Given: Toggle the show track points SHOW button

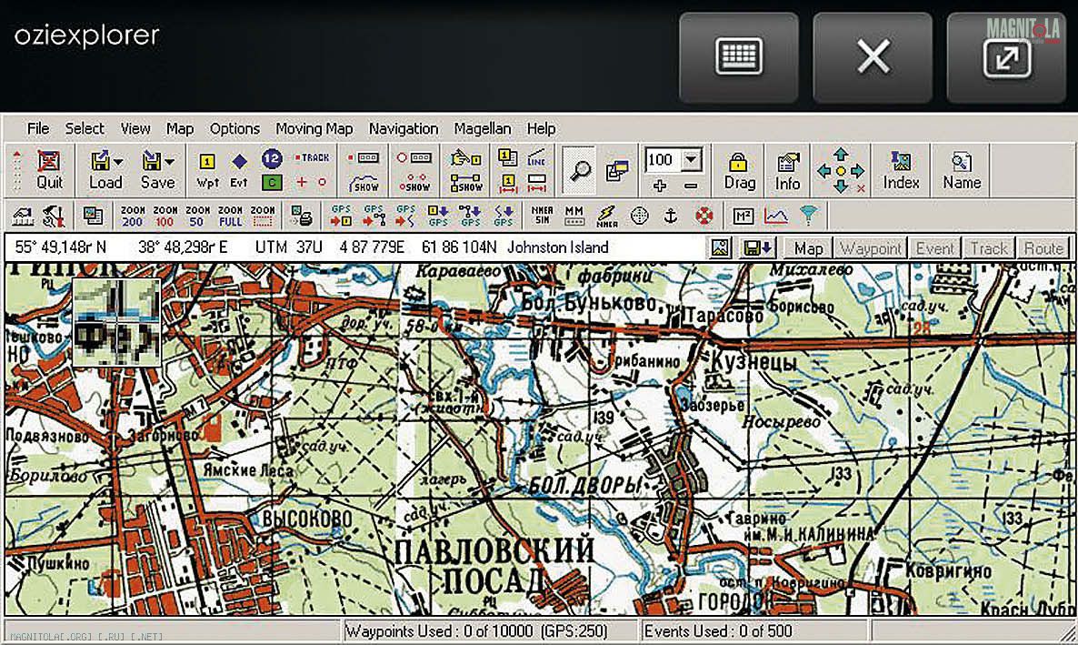Looking at the screenshot, I should [414, 183].
